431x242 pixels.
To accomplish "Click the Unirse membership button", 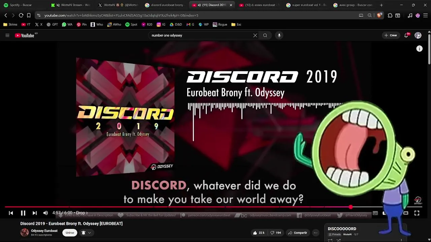I will click(x=70, y=233).
